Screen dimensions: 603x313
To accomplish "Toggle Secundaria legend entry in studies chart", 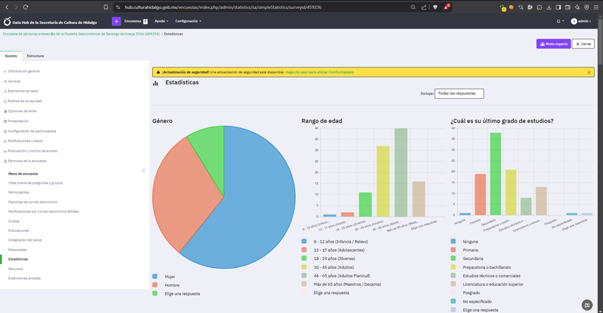I will (473, 259).
